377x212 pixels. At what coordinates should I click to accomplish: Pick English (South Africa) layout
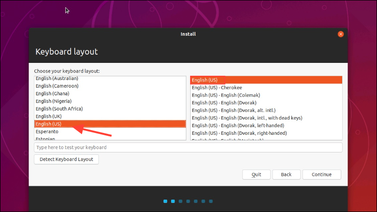coord(110,109)
